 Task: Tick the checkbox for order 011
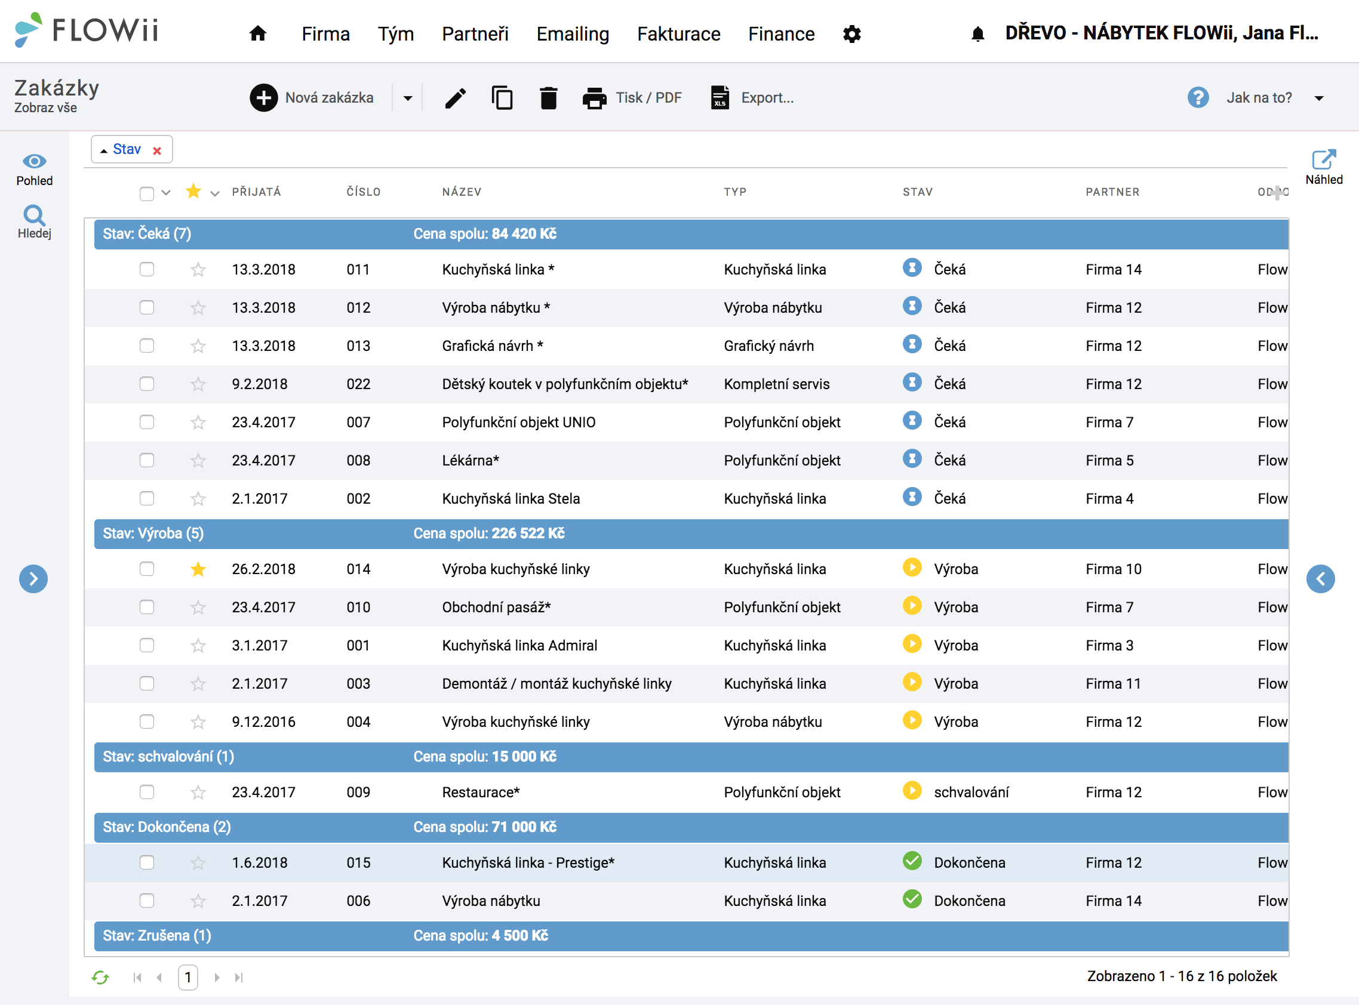pos(147,269)
